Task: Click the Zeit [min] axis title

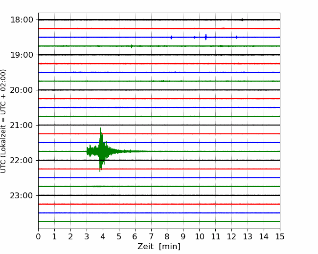Action: coord(159,246)
